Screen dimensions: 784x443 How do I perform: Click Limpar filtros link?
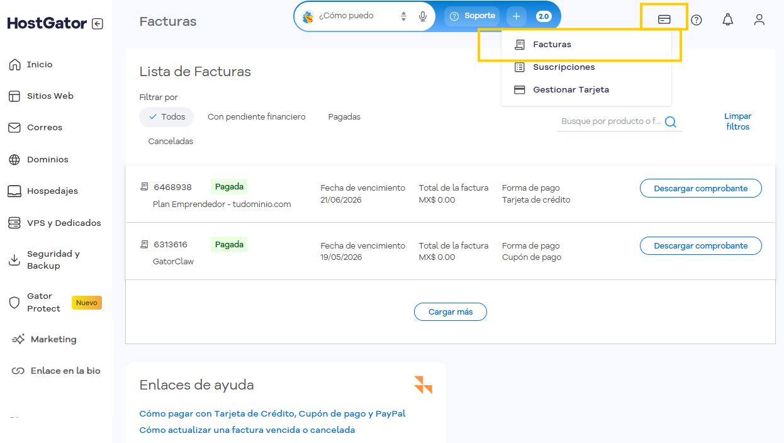737,121
